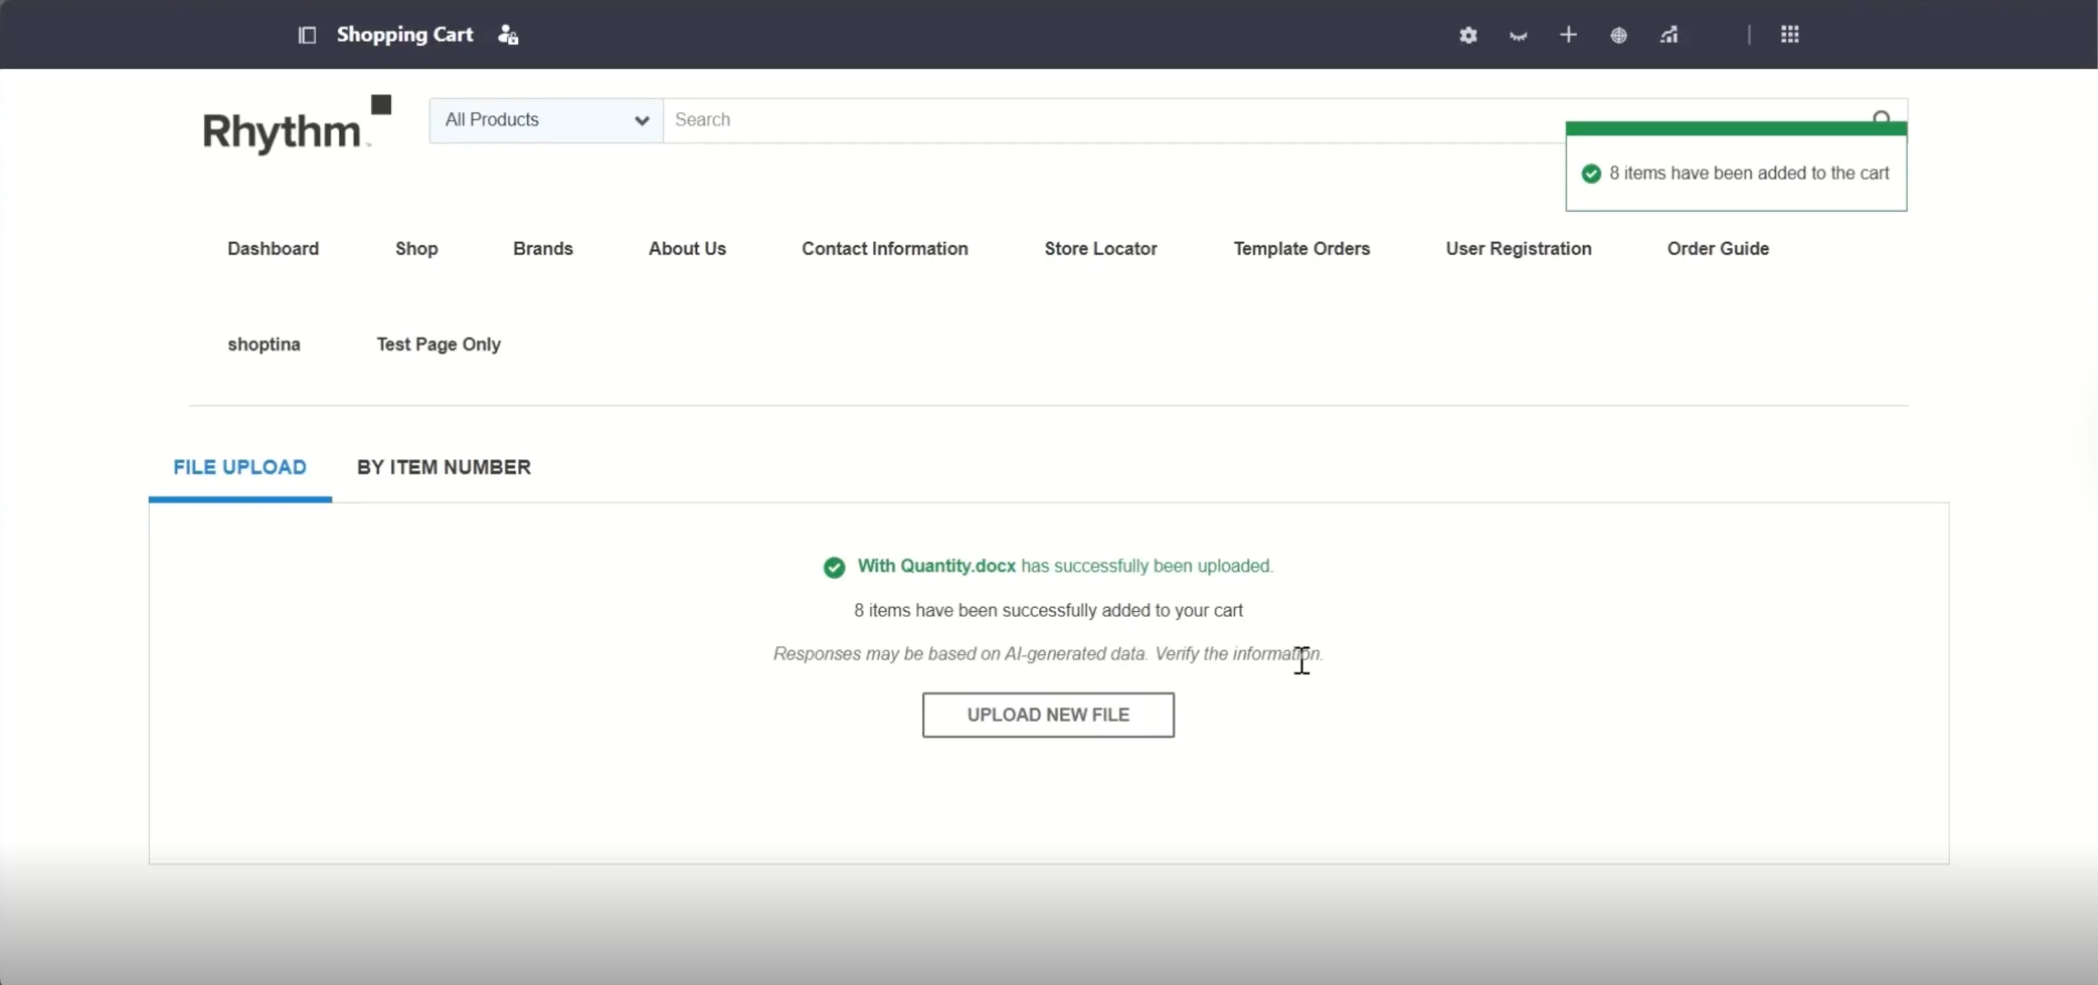Click the search magnifier icon
The height and width of the screenshot is (985, 2098).
(1882, 116)
